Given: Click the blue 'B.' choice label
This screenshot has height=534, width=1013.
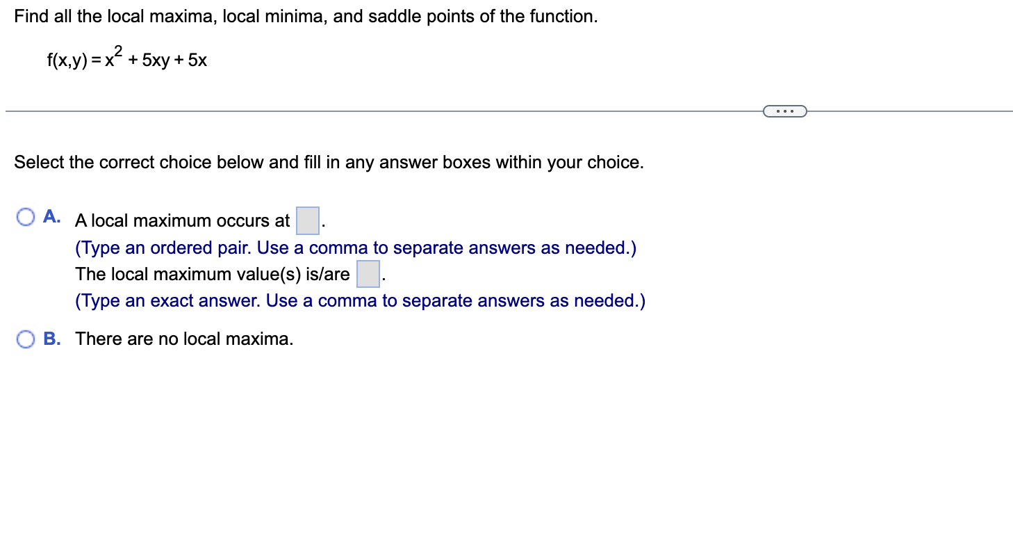Looking at the screenshot, I should pyautogui.click(x=51, y=339).
